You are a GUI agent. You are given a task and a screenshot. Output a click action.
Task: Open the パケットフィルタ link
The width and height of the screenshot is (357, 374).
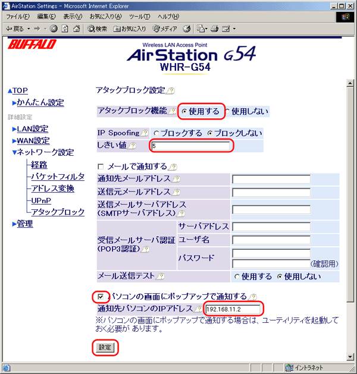point(58,177)
